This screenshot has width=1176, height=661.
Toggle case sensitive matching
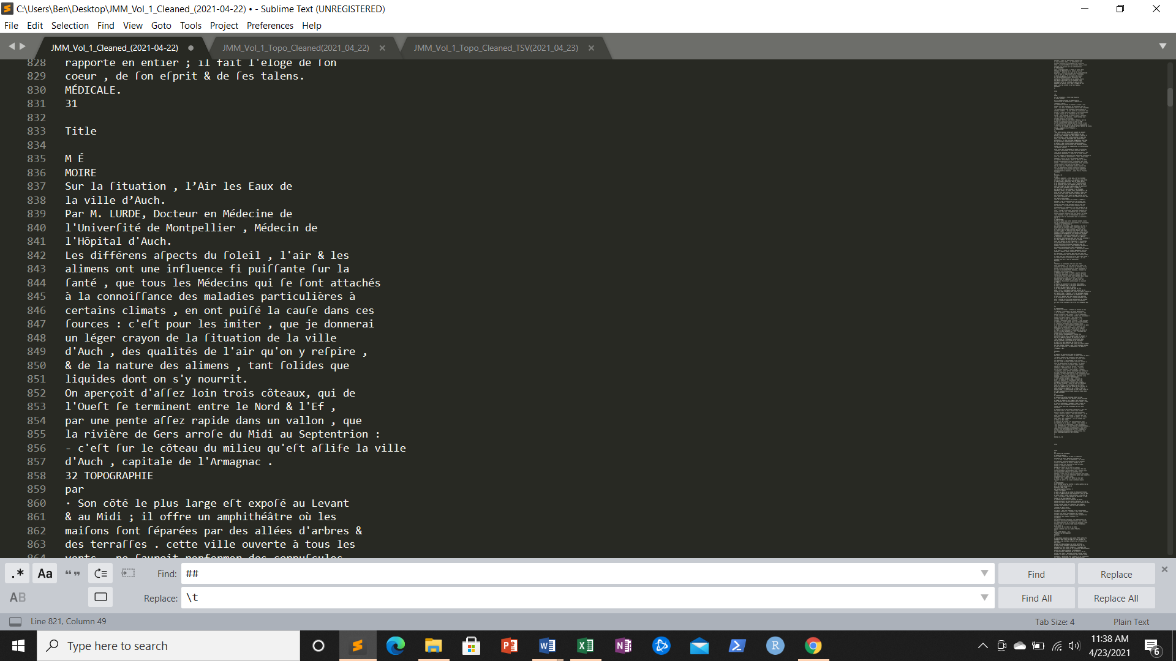point(45,573)
